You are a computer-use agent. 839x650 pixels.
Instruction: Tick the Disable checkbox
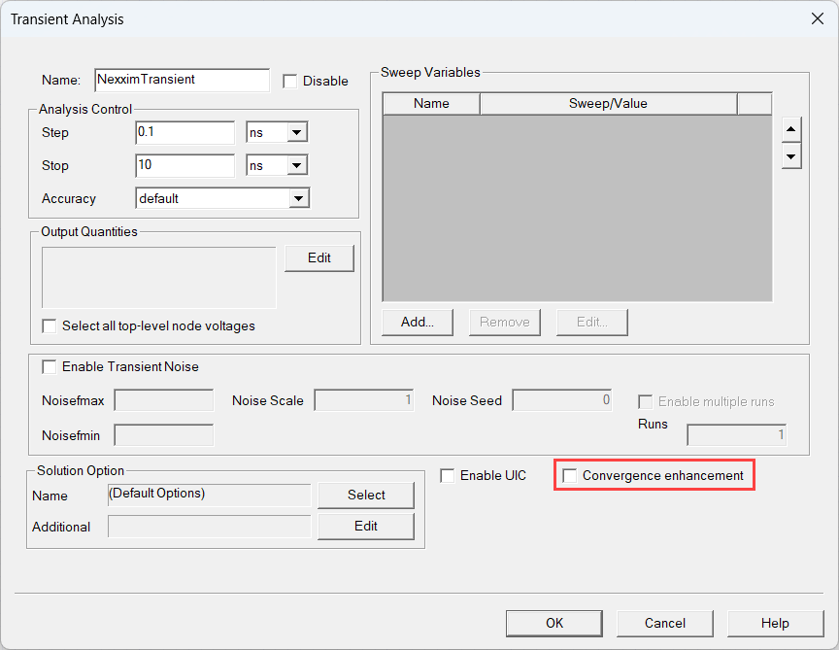point(290,82)
